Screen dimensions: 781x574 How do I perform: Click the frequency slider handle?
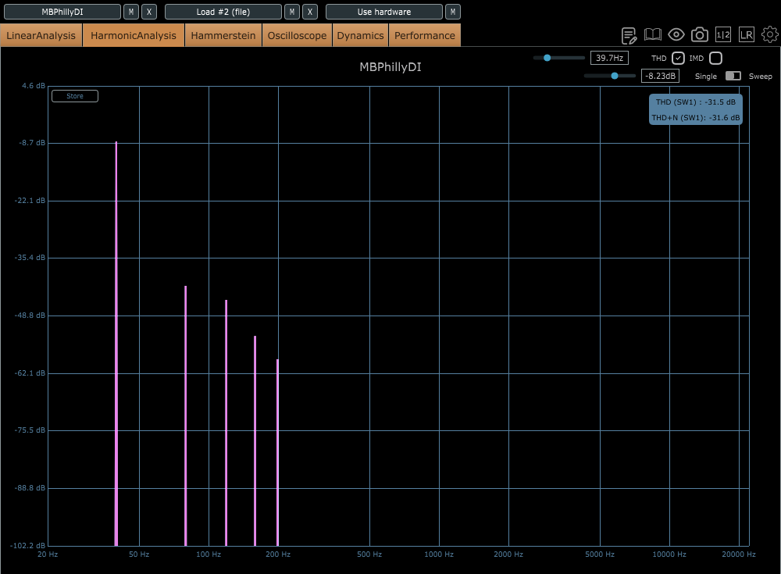tap(547, 58)
